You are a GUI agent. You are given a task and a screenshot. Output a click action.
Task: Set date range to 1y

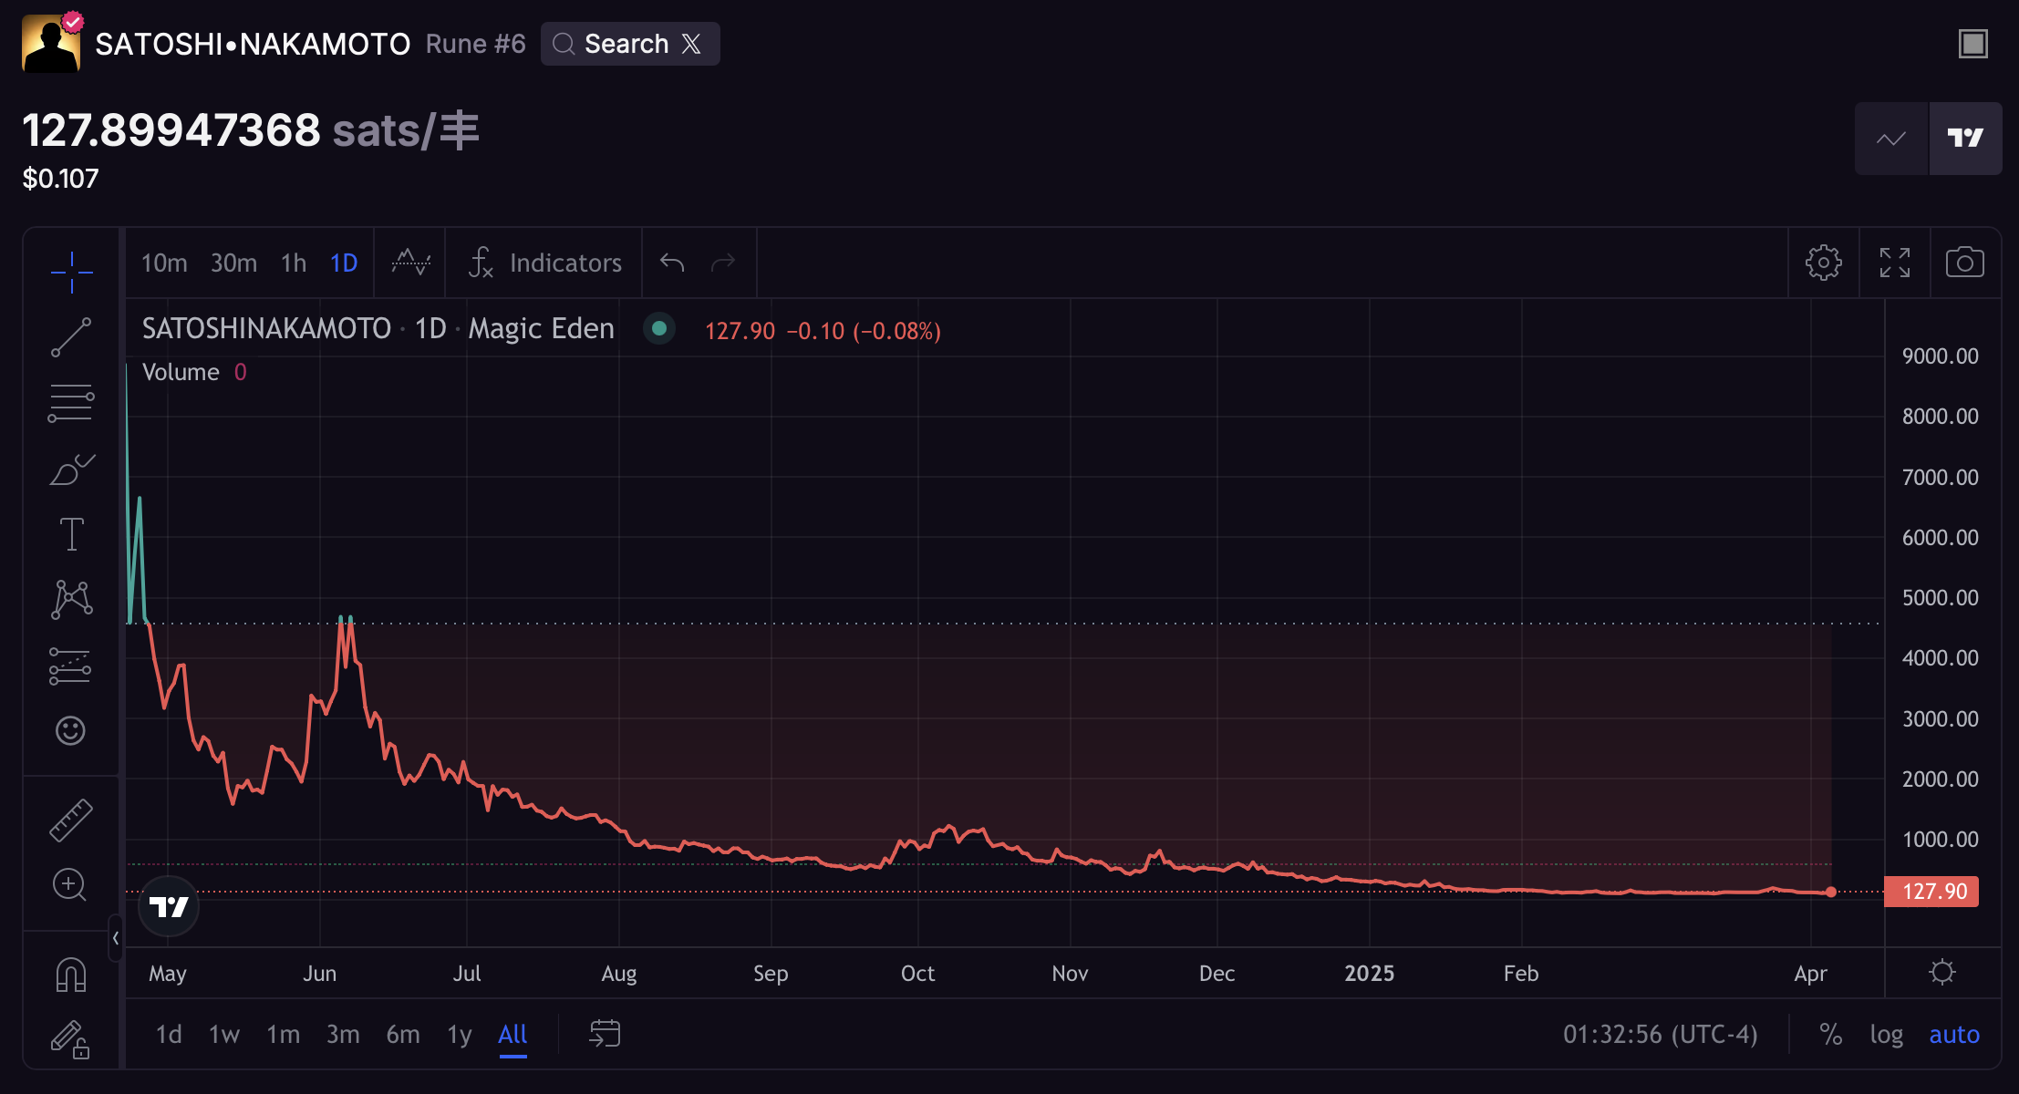pyautogui.click(x=460, y=1034)
